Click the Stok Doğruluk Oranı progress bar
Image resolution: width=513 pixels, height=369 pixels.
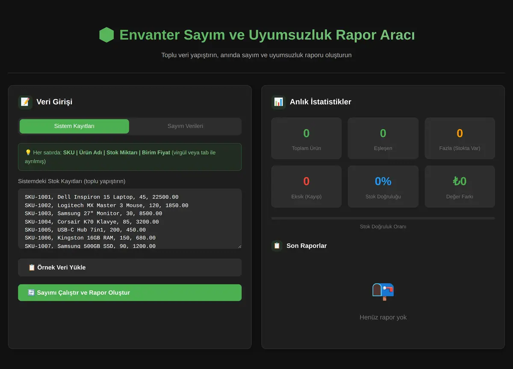(x=383, y=218)
